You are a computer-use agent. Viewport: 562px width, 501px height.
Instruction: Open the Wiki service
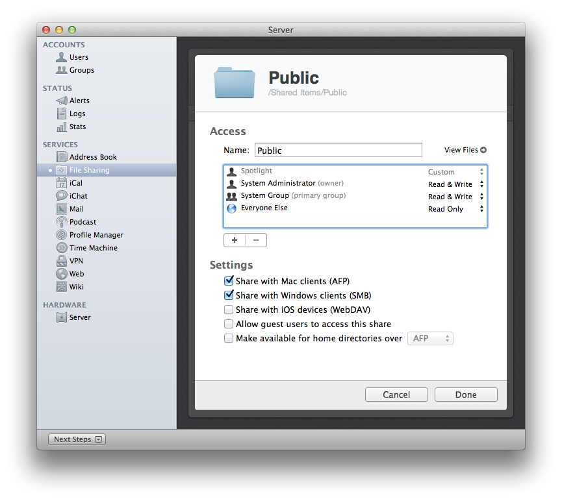(x=107, y=287)
